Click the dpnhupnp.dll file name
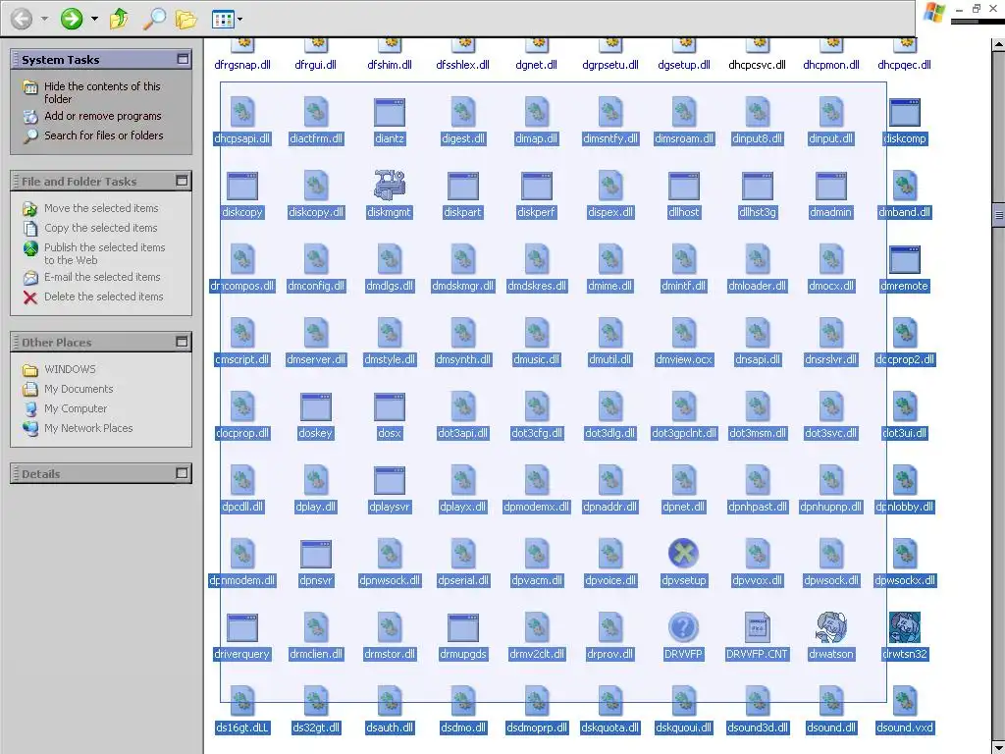1005x754 pixels. pos(830,507)
